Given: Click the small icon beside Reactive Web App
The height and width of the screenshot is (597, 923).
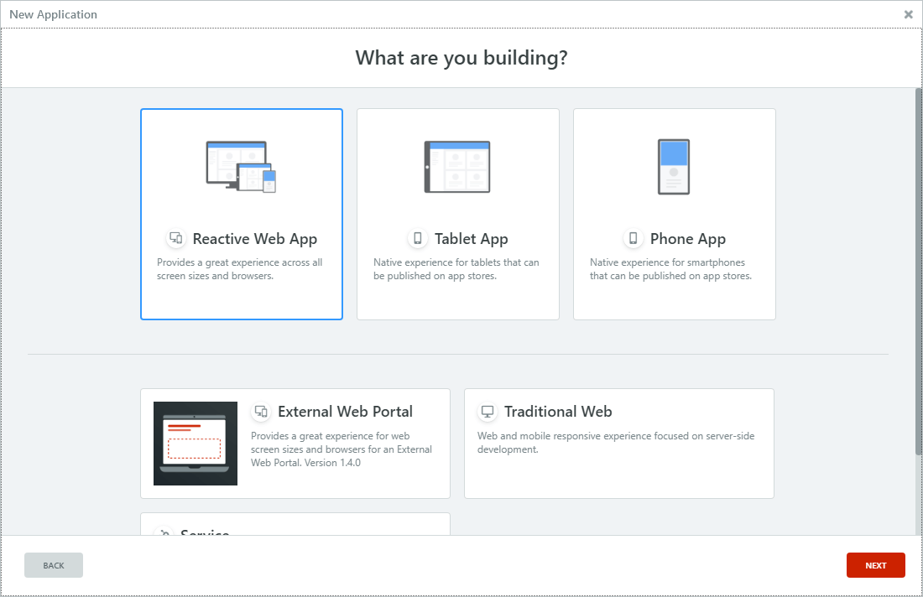Looking at the screenshot, I should tap(176, 238).
